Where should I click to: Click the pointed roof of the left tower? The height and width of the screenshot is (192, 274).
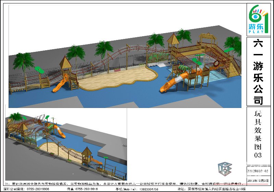65,61
